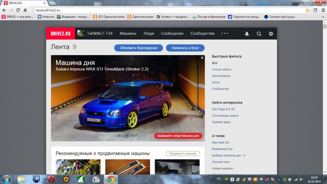This screenshot has width=327, height=184.
Task: Open Скачать mp3 музы... bookmark
Action: 280,17
